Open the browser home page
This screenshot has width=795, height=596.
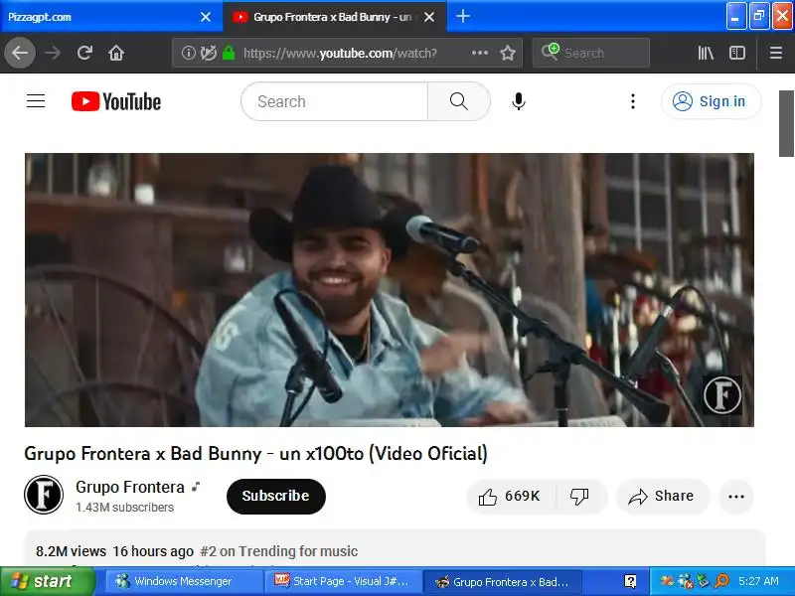click(116, 53)
